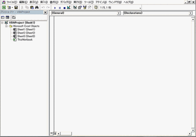
Task: Open the Object Browser icon
Action: click(85, 7)
